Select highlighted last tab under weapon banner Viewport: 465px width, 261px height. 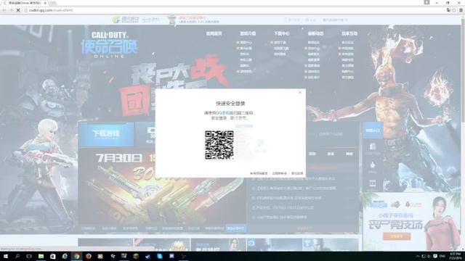pyautogui.click(x=235, y=228)
